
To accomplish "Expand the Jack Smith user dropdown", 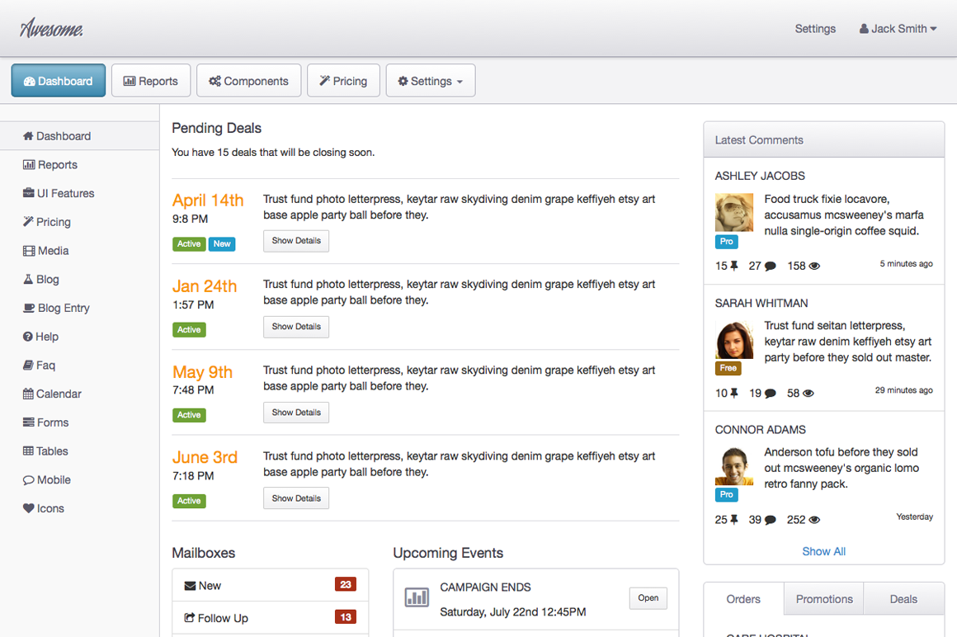I will tap(898, 29).
